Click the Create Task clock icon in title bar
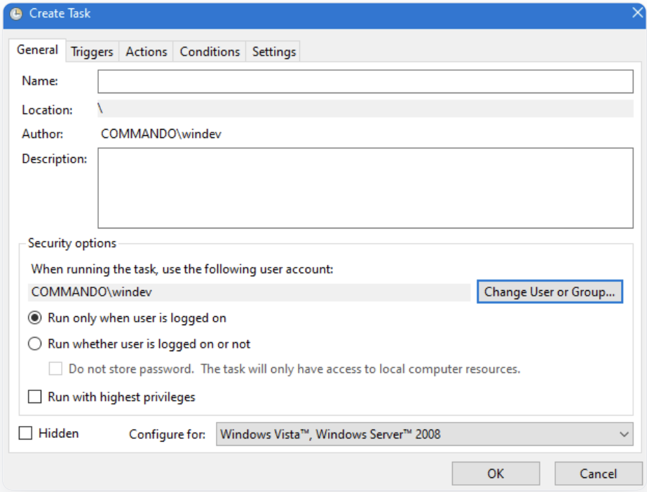Screen dimensions: 647x492 point(15,13)
